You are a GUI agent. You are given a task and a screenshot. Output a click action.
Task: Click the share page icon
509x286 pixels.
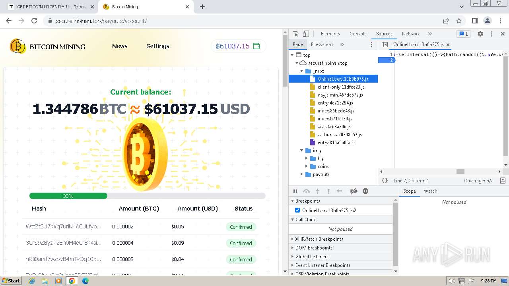coord(446,21)
